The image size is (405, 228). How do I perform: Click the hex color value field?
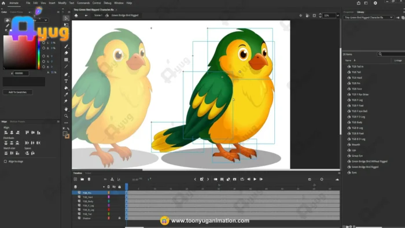point(21,73)
